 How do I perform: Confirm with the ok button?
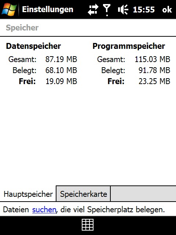click(x=167, y=10)
